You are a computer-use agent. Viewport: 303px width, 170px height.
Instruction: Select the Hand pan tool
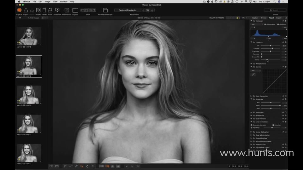[x=87, y=166]
